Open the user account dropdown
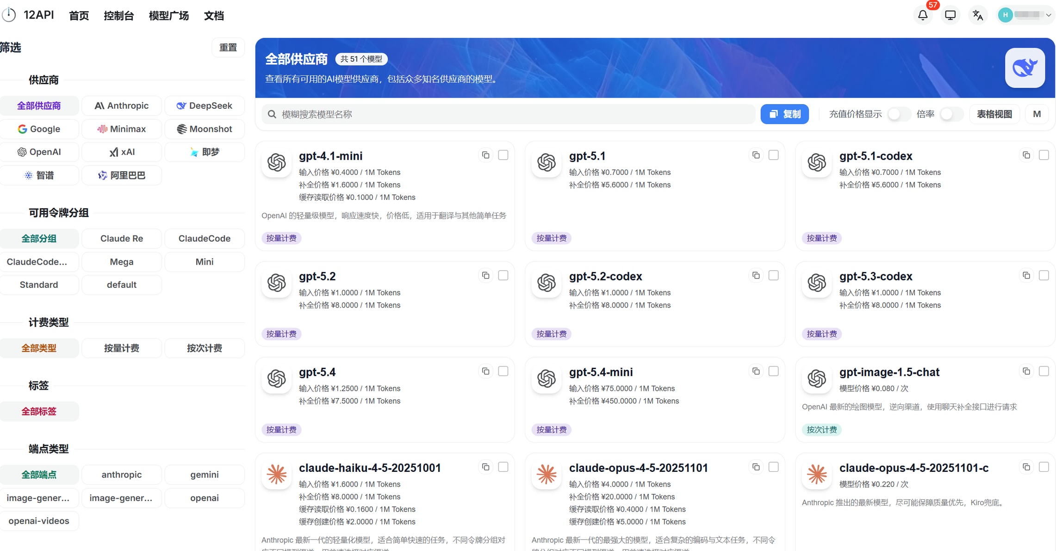This screenshot has width=1056, height=551. [x=1026, y=15]
